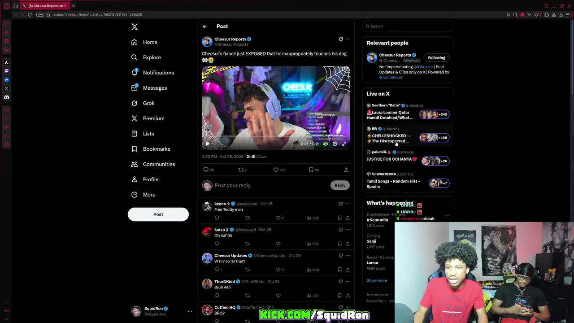The width and height of the screenshot is (574, 323).
Task: Play the video in the post
Action: (x=207, y=144)
